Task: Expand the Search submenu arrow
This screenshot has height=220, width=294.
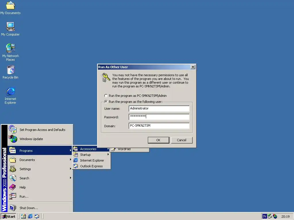Action: click(x=71, y=178)
